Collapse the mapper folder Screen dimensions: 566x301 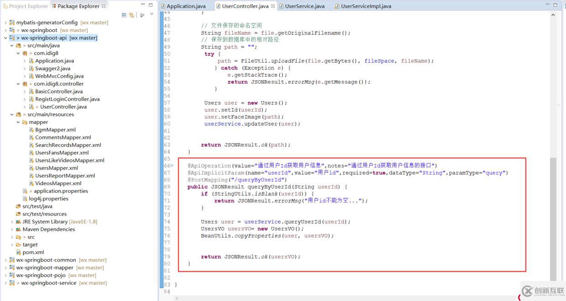(x=18, y=122)
